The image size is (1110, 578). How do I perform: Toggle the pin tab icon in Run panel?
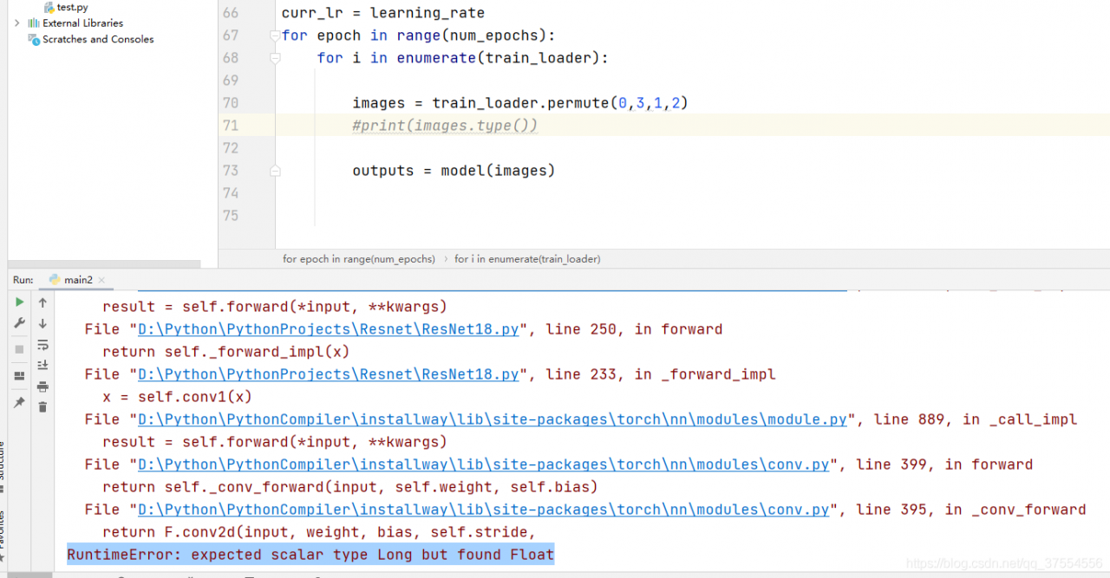point(19,403)
